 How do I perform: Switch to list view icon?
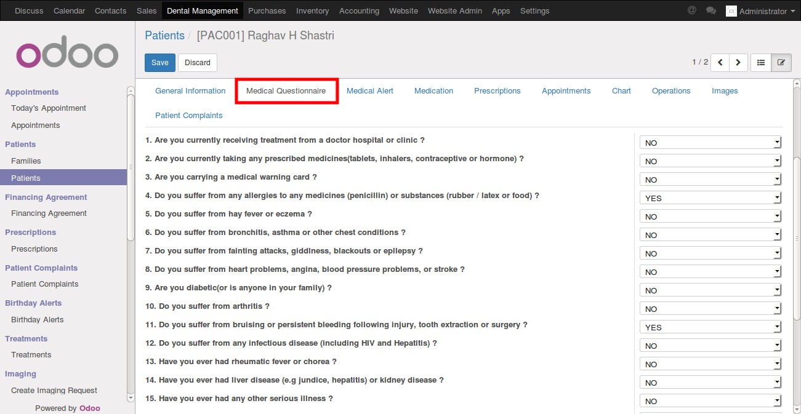pos(761,62)
